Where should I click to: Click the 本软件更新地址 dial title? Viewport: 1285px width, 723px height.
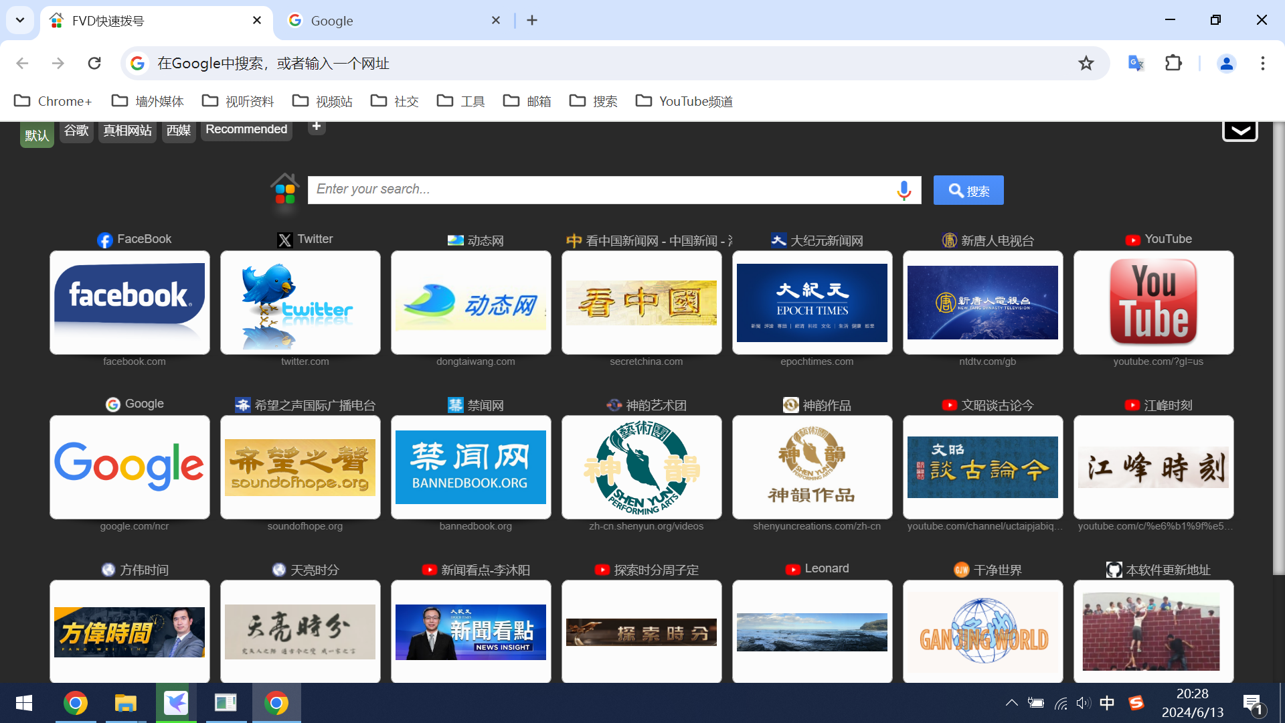tap(1168, 570)
